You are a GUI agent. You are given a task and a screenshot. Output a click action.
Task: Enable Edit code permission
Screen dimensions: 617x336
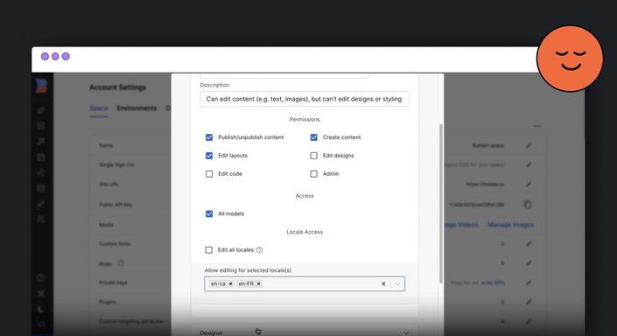point(209,173)
